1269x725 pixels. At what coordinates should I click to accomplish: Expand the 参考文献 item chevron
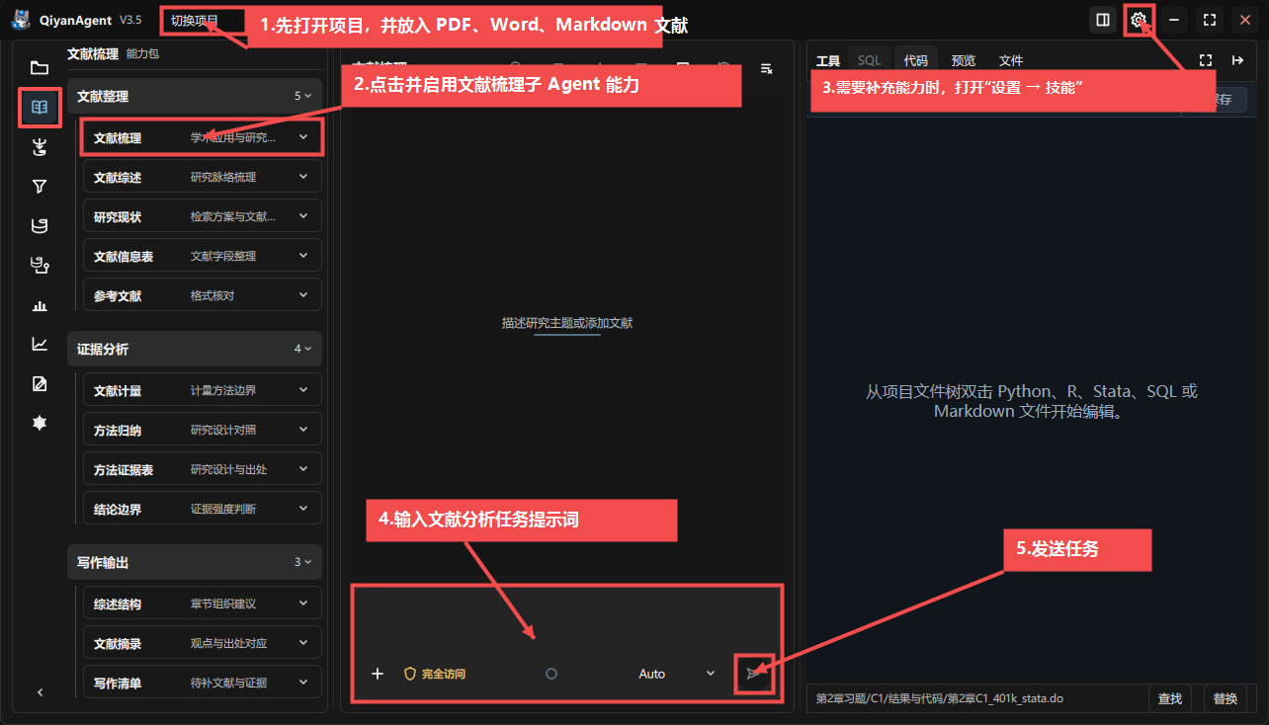(303, 295)
